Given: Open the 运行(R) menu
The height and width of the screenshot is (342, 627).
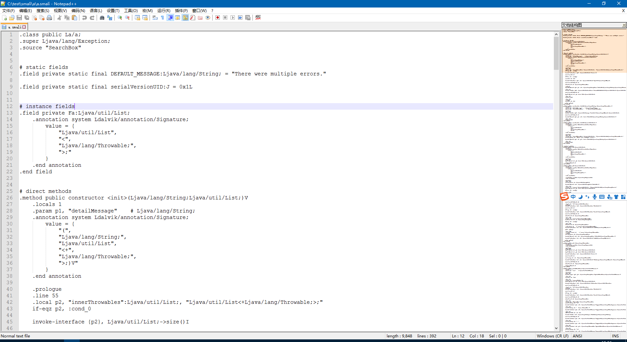Looking at the screenshot, I should click(164, 10).
